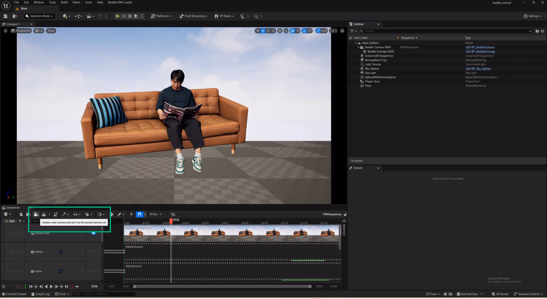Select the Move tool in the viewport toolbar
This screenshot has height=299, width=547.
tap(263, 31)
